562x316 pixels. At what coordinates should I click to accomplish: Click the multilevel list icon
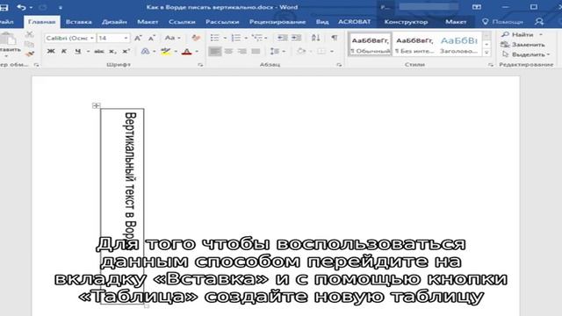256,38
